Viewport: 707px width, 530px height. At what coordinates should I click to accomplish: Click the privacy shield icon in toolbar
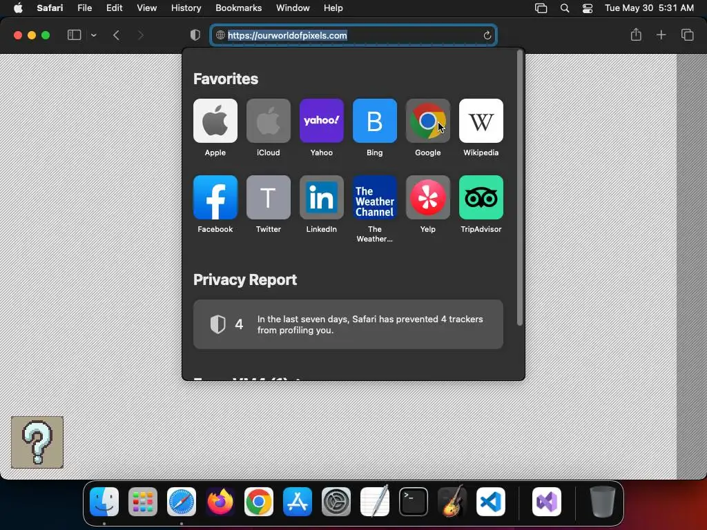click(x=195, y=35)
